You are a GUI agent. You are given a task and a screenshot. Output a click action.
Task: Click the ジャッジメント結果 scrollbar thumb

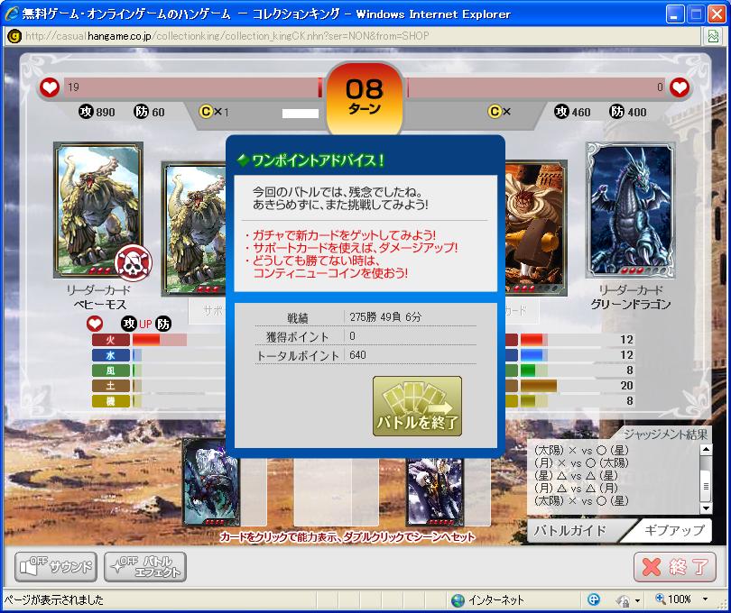point(707,485)
